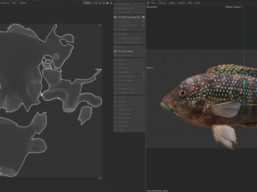Click Fit UV to Canvas

click(x=130, y=51)
